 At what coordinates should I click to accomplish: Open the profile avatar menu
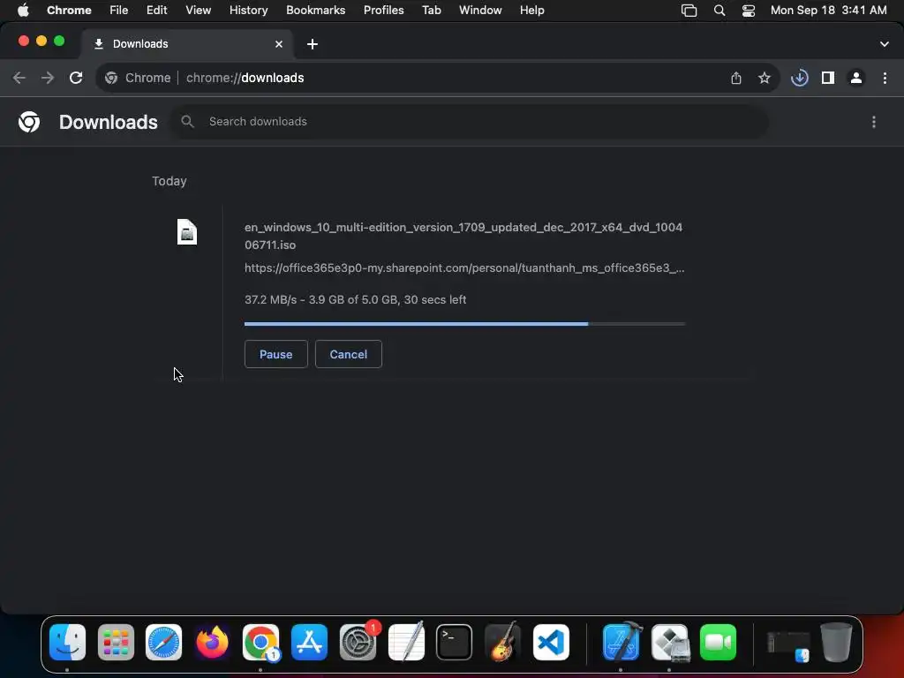click(856, 78)
